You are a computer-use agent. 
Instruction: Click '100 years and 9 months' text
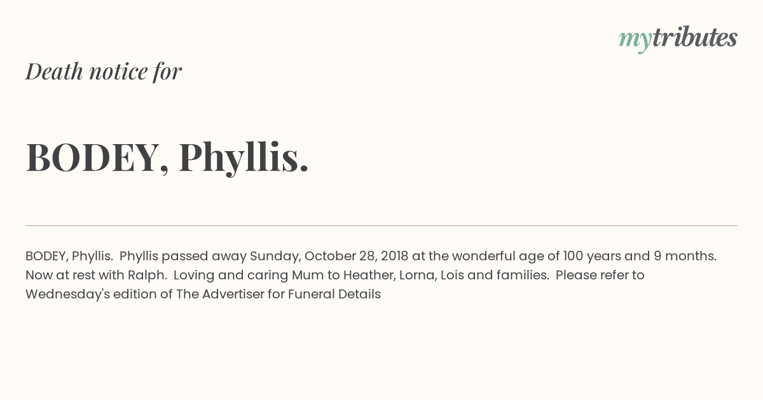640,257
